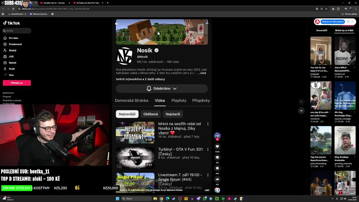Open the Turbíny GTA V Fun thumbnail
This screenshot has width=359, height=202.
click(x=135, y=158)
